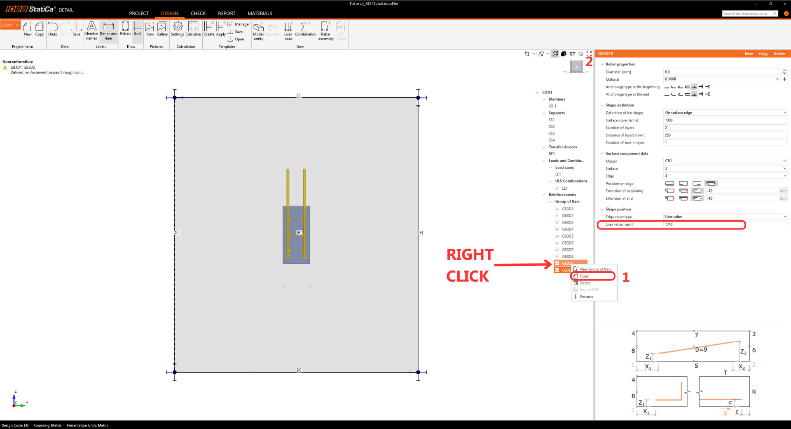Image resolution: width=791 pixels, height=429 pixels.
Task: Click the View cube -X face
Action: tap(576, 67)
